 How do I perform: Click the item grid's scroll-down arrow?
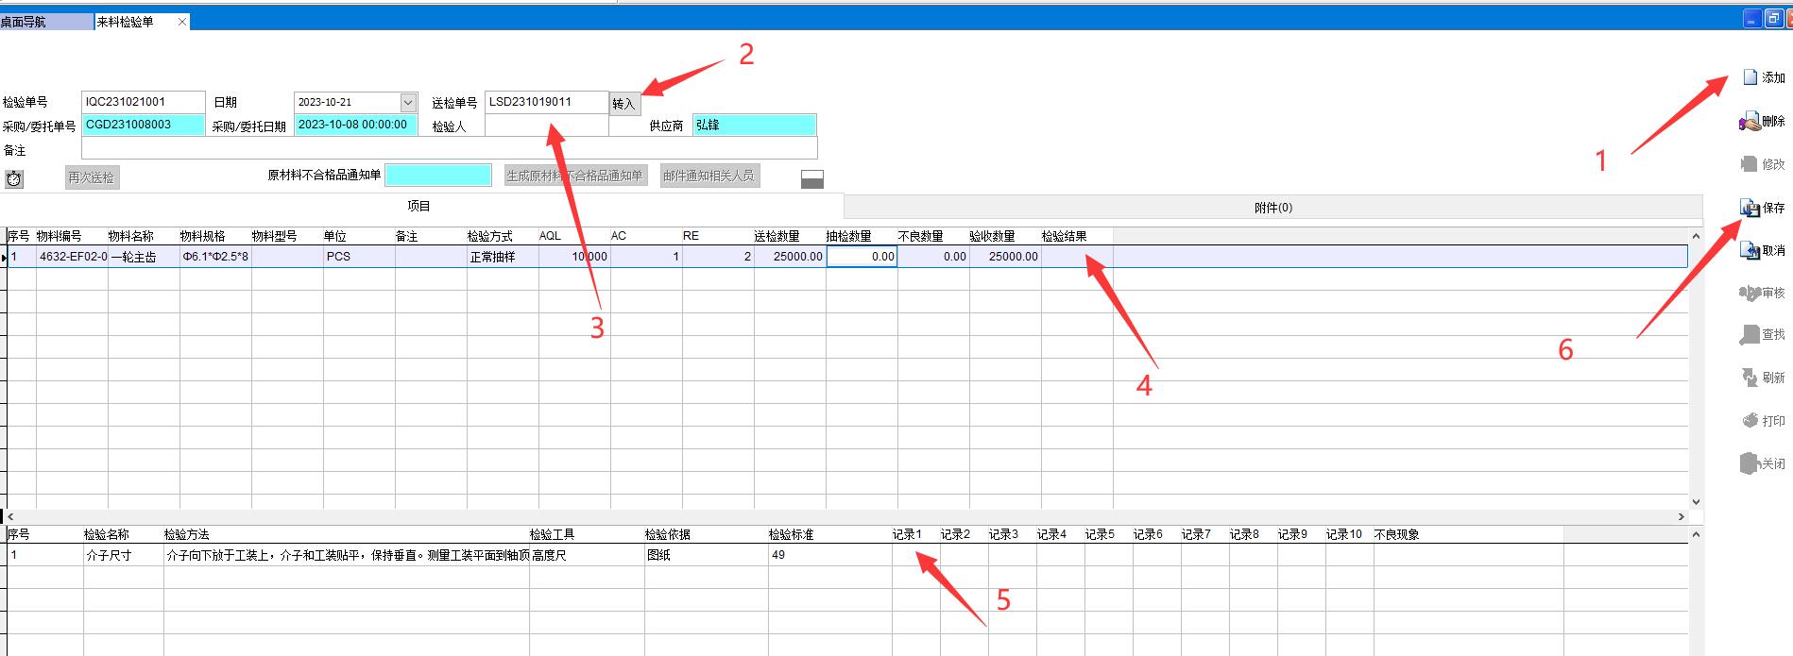(x=1696, y=502)
